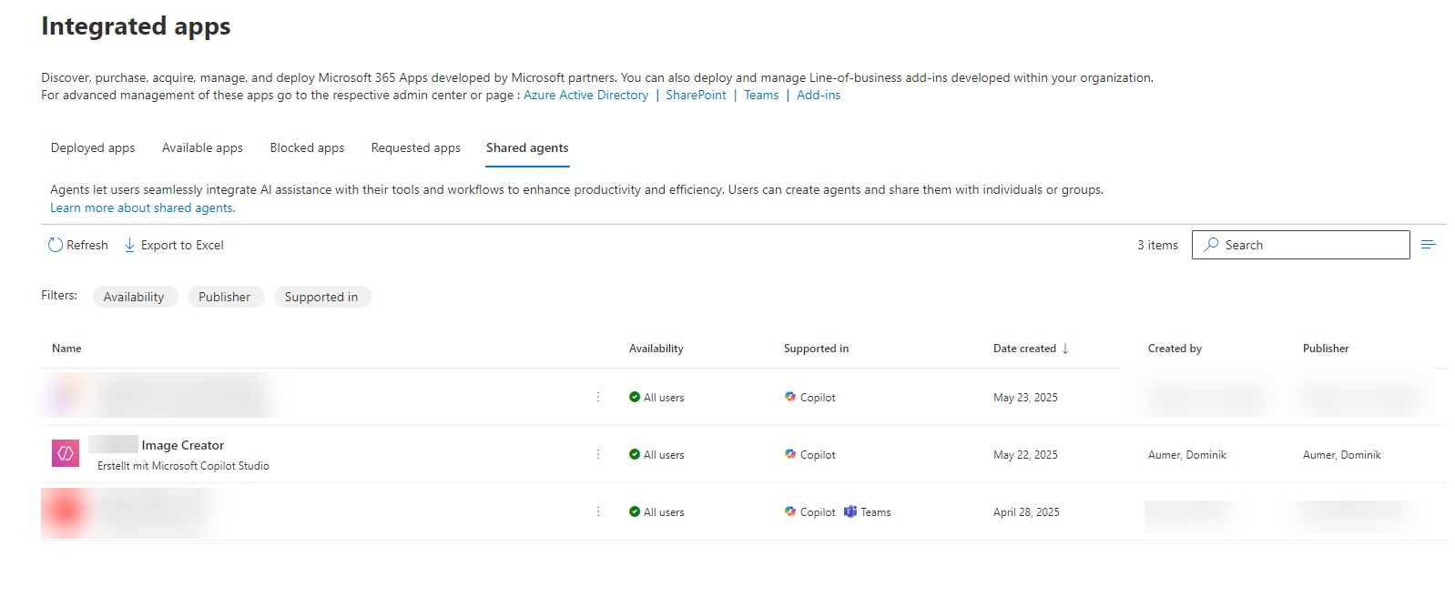Sort by the Availability column header
The height and width of the screenshot is (597, 1455).
pos(656,349)
